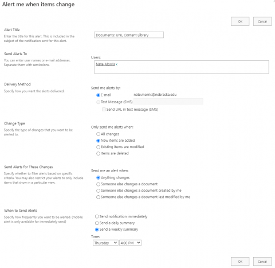Open the Thursday day dropdown
The width and height of the screenshot is (275, 268).
tap(105, 243)
